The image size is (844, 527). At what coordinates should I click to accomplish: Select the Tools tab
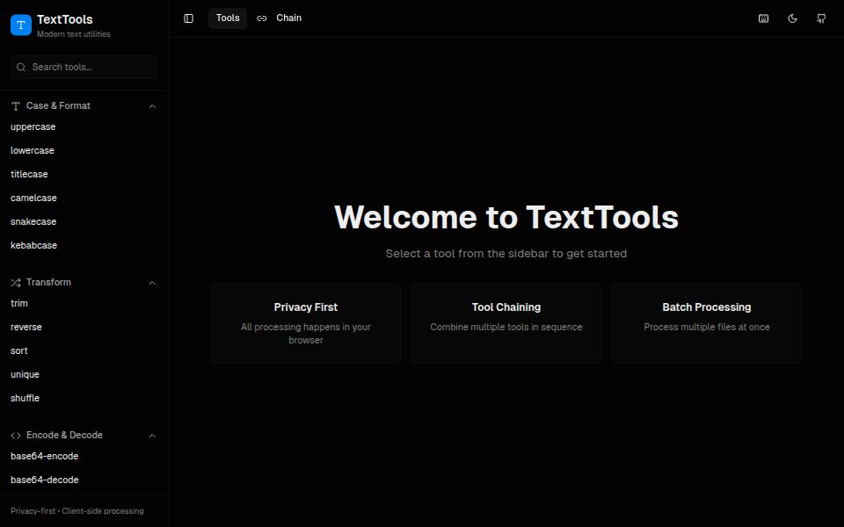[x=227, y=18]
